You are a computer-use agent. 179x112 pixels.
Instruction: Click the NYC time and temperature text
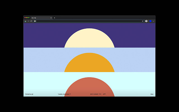click(x=98, y=94)
